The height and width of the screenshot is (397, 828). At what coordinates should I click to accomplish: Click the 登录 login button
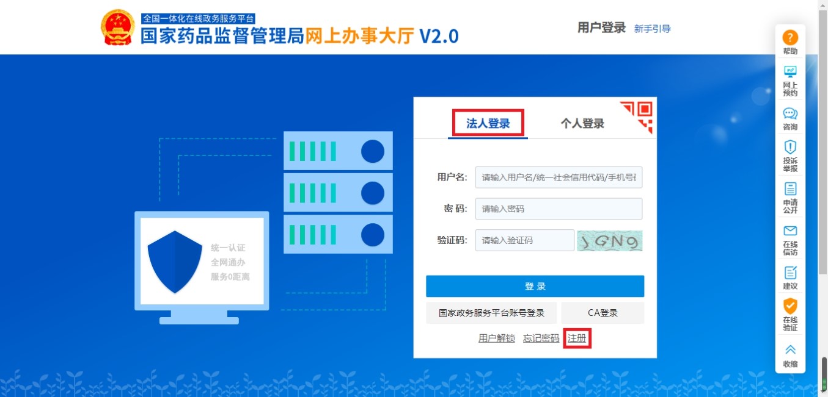tap(535, 286)
